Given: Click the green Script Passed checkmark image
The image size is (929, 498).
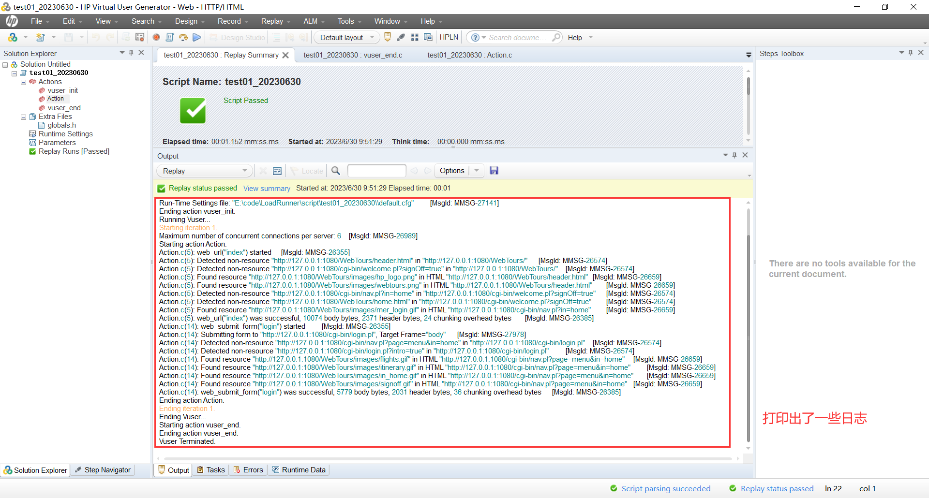Looking at the screenshot, I should 193,111.
